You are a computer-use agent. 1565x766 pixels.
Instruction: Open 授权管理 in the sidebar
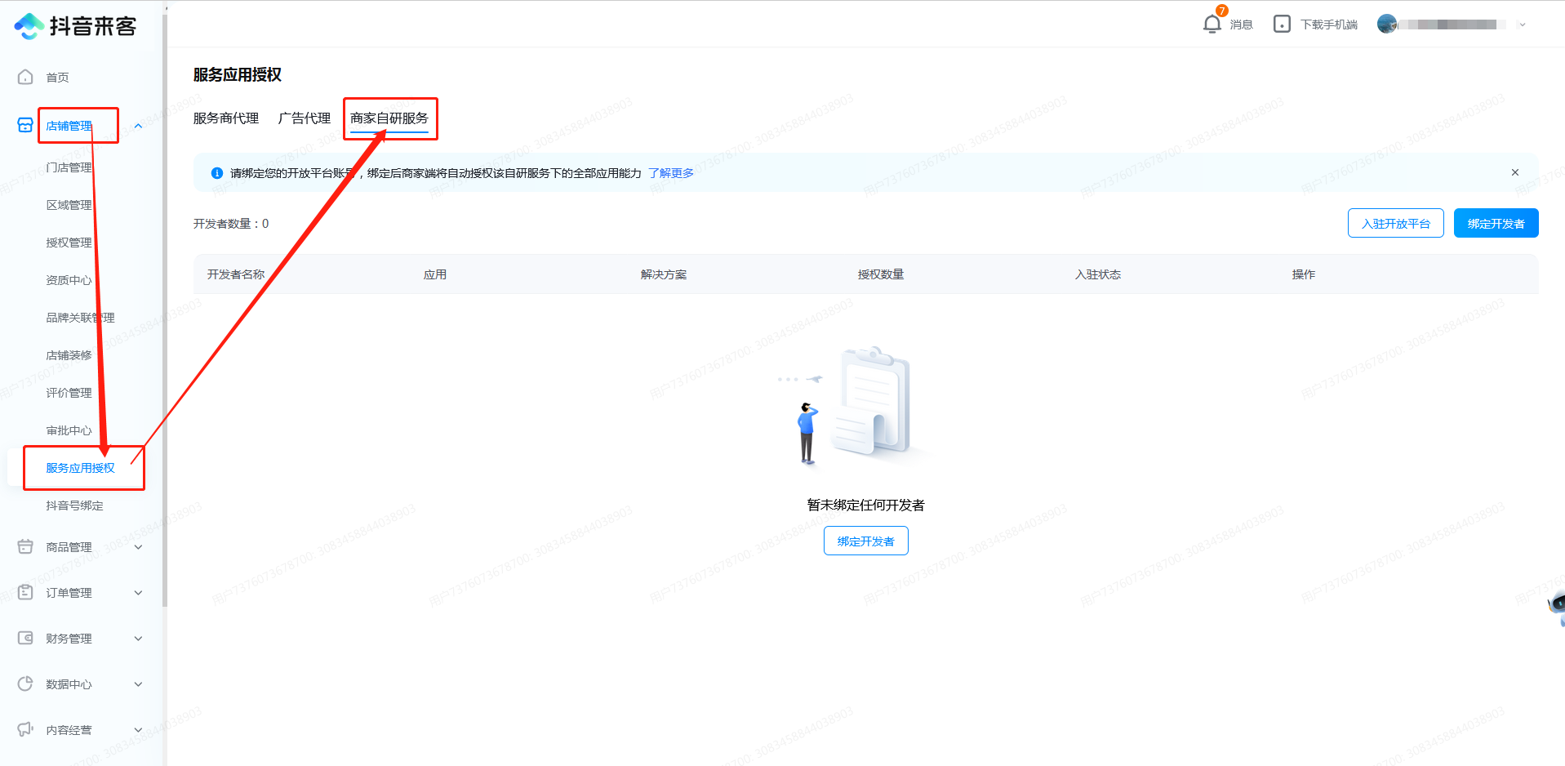[x=69, y=243]
